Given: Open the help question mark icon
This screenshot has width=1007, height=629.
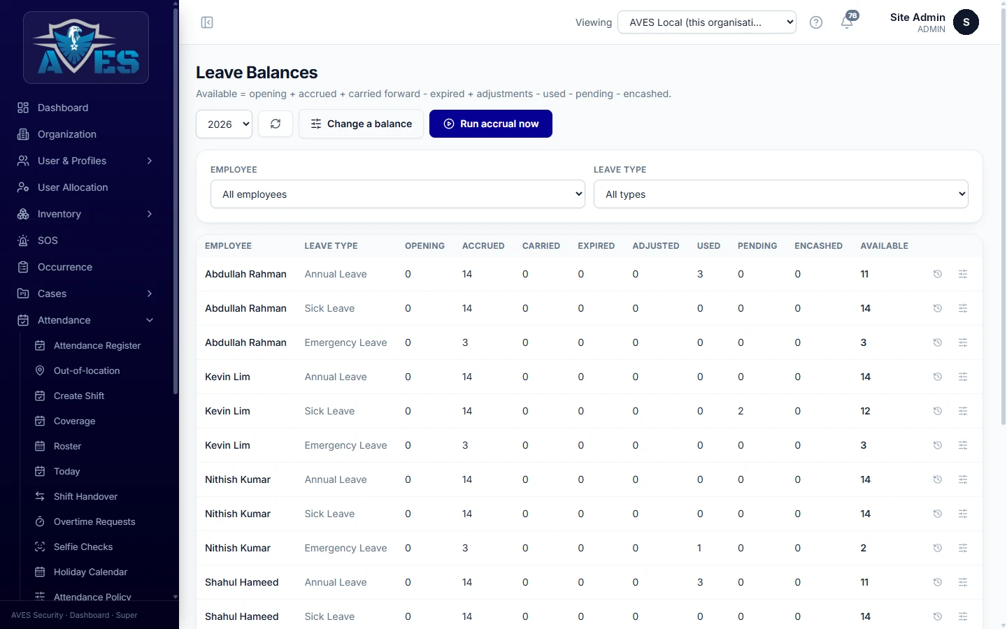Looking at the screenshot, I should point(815,22).
